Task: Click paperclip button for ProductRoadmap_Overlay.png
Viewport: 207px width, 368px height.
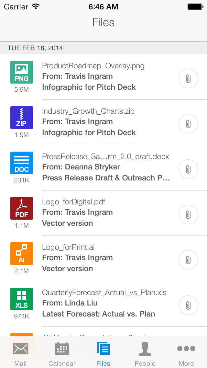Action: pos(188,78)
